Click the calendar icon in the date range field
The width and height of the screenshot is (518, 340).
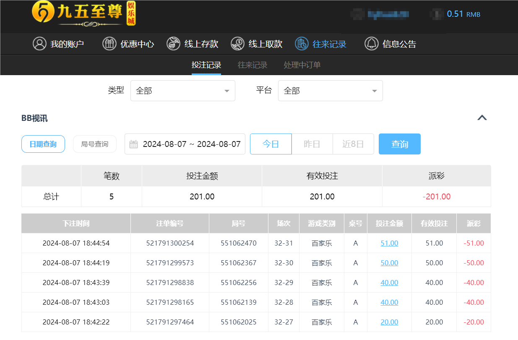133,144
